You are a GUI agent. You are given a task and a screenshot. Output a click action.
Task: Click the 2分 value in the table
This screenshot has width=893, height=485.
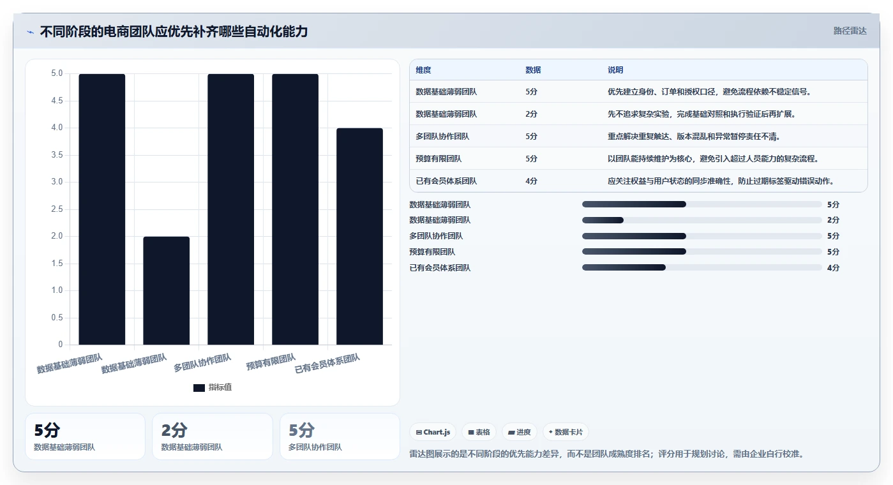[x=531, y=114]
